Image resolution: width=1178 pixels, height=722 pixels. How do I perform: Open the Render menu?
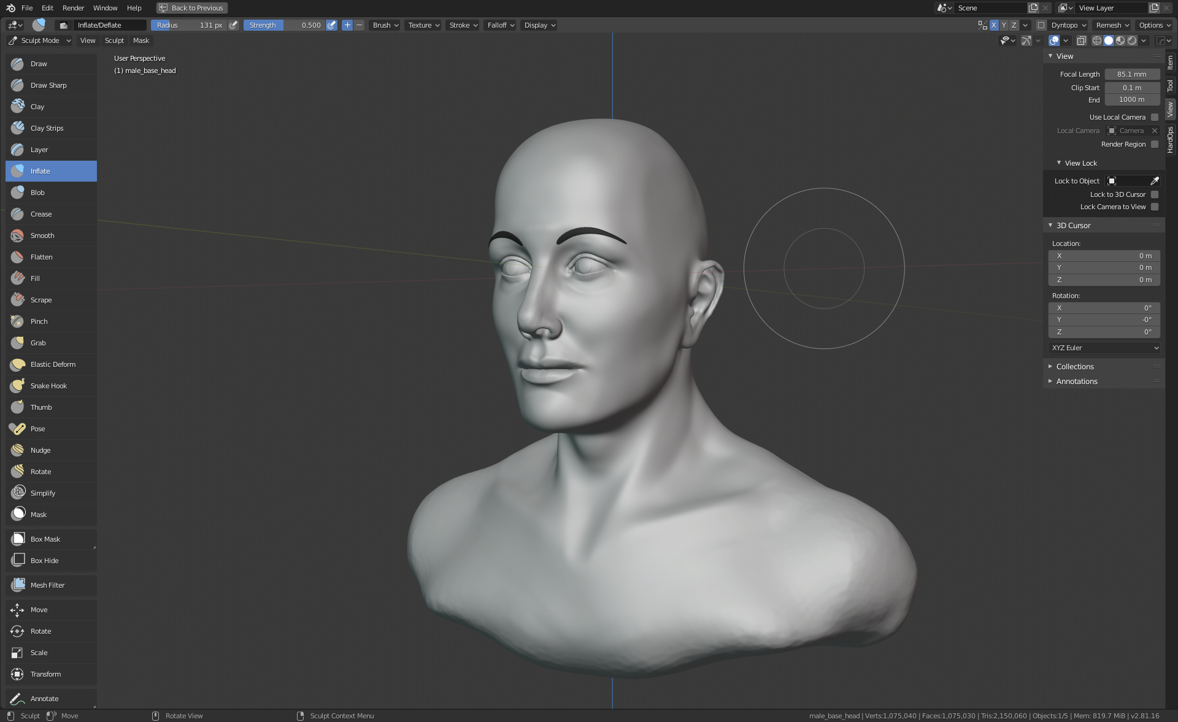[73, 8]
